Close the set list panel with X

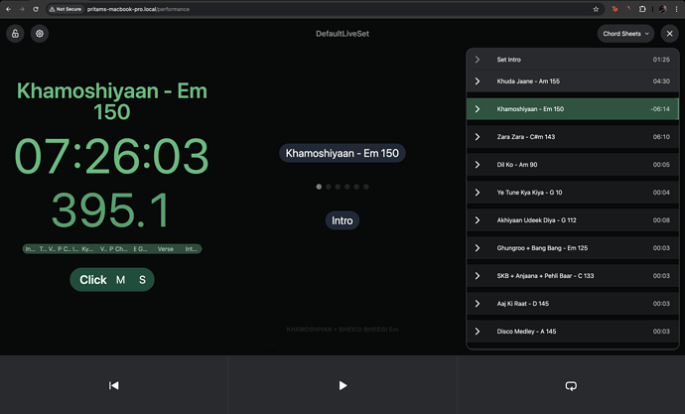point(669,34)
